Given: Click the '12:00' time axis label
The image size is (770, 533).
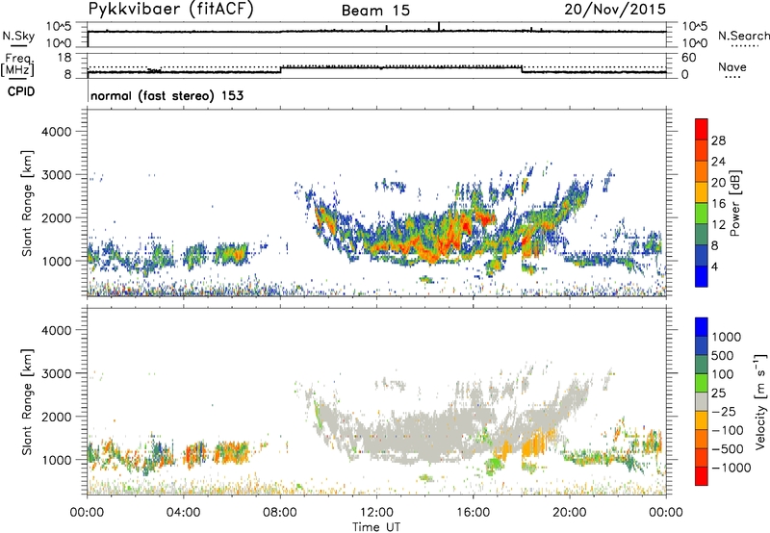Looking at the screenshot, I should pyautogui.click(x=376, y=513).
